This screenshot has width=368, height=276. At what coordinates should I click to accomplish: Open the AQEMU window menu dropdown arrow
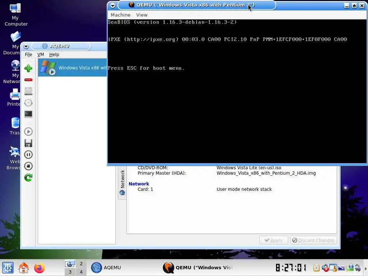(26, 46)
